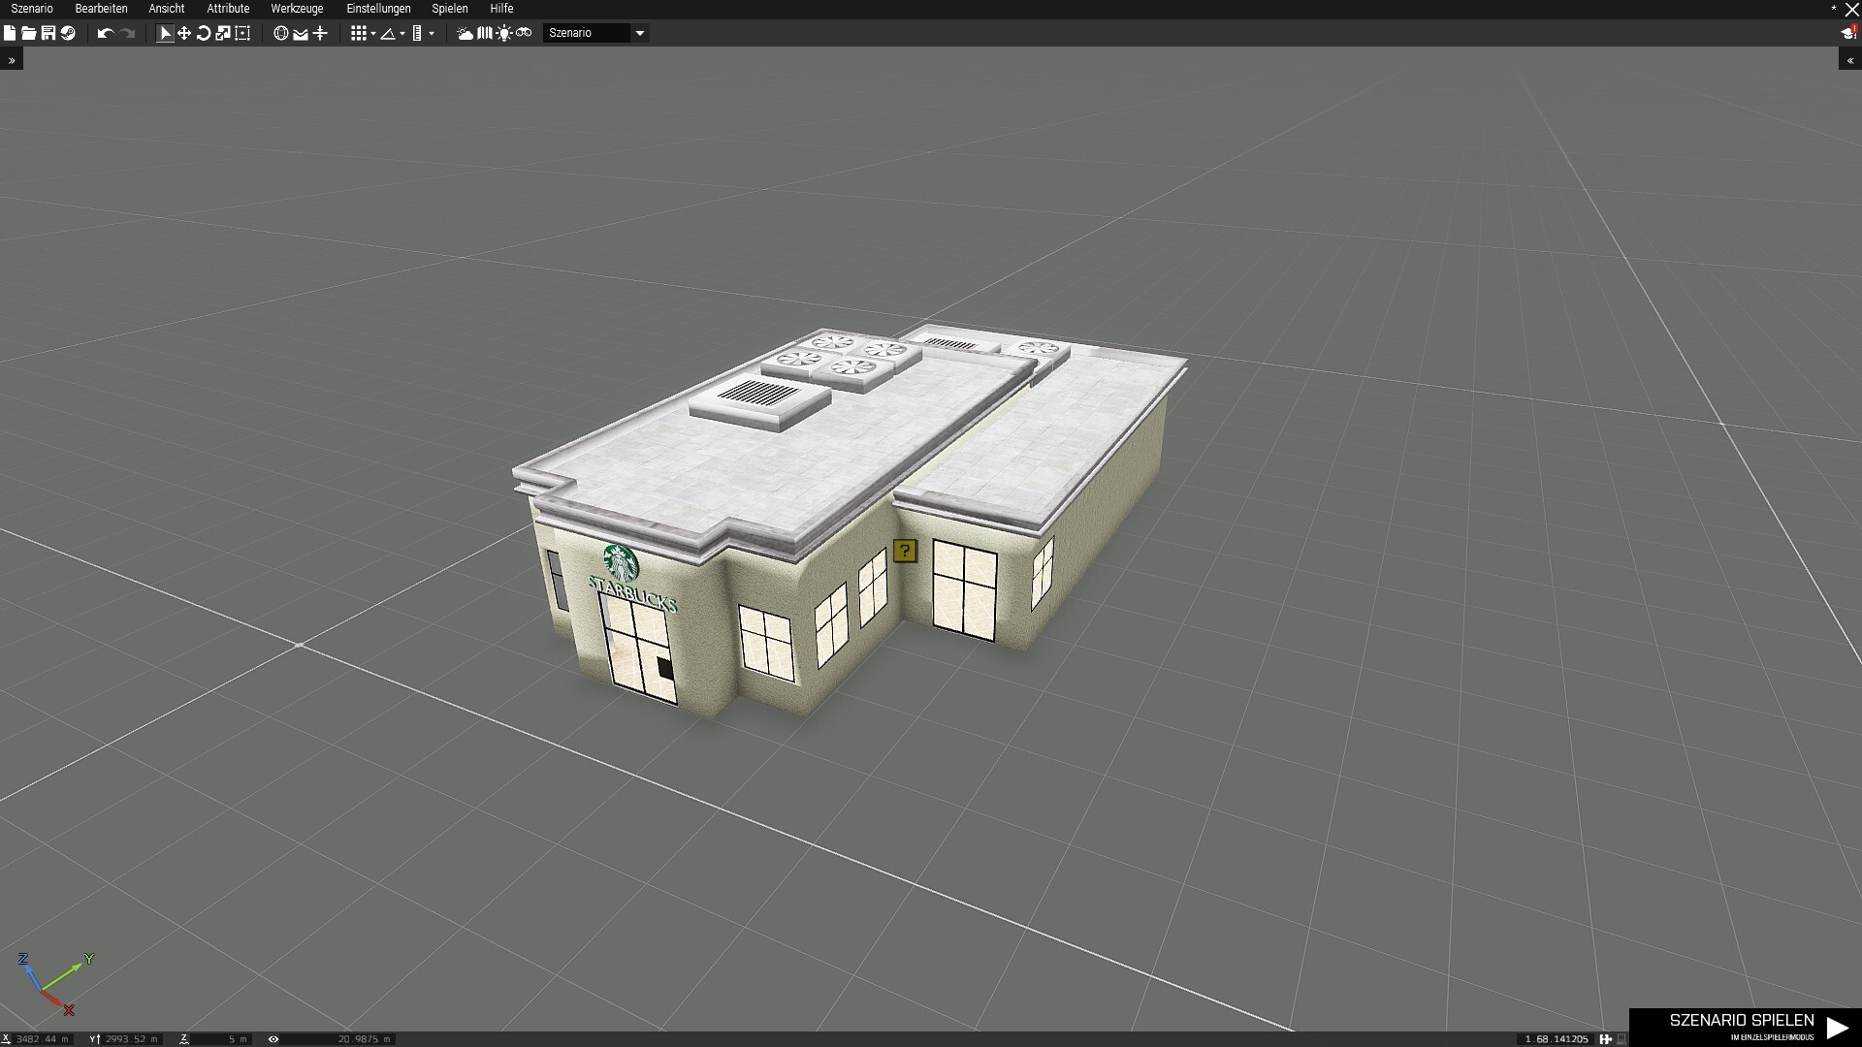Click the X coordinate field
1862x1047 pixels.
coord(43,1038)
